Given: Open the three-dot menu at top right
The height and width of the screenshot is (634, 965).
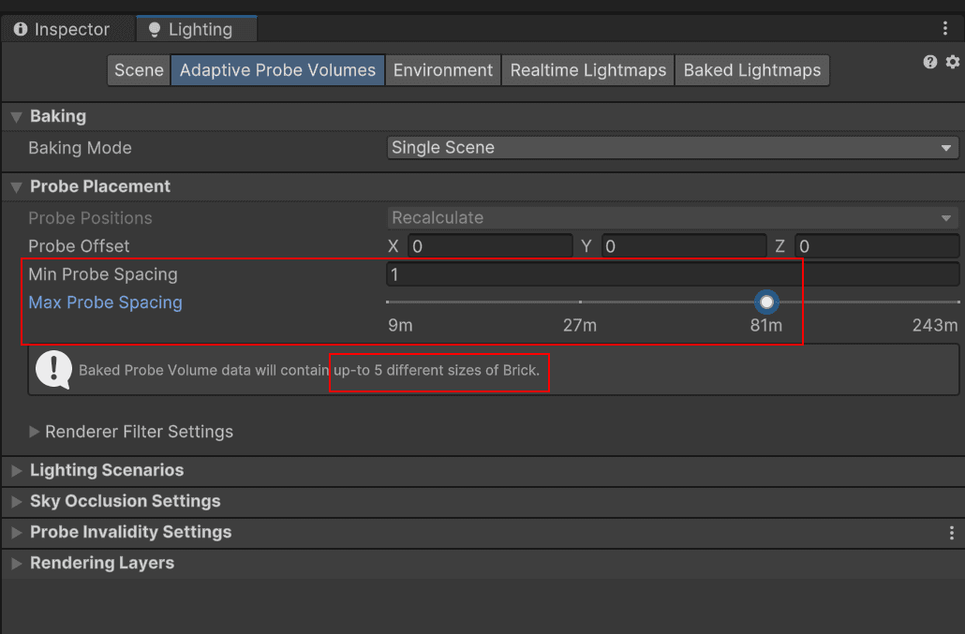Looking at the screenshot, I should (945, 27).
